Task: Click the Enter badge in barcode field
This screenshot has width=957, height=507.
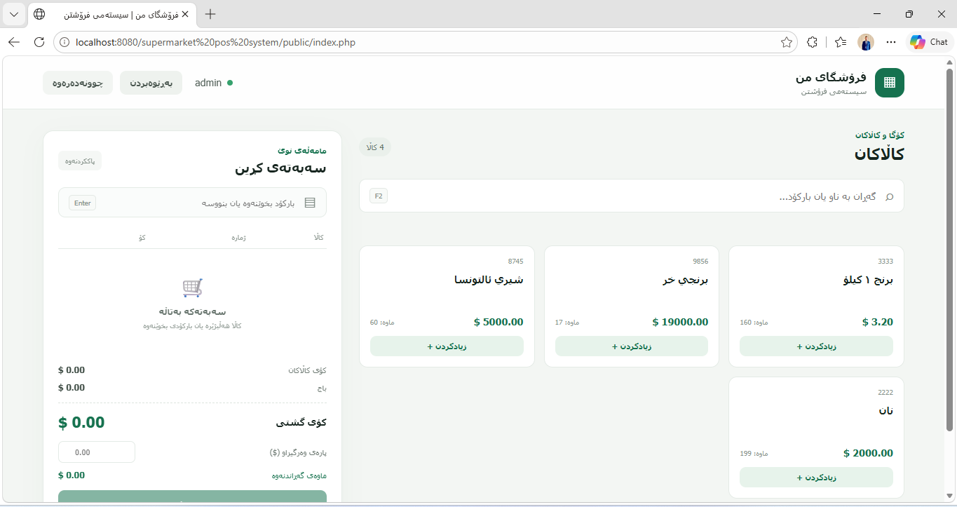Action: click(83, 203)
